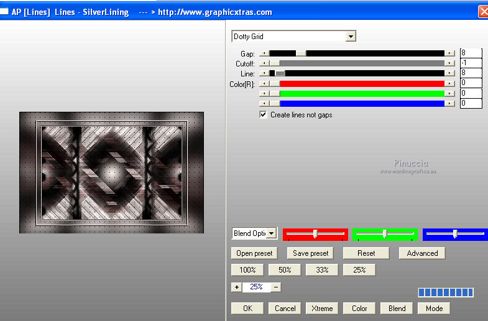
Task: Click the window icon in title bar
Action: click(x=4, y=12)
